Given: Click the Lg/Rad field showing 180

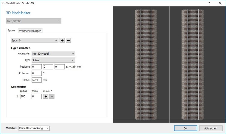Looking at the screenshot, I should click(x=25, y=97).
